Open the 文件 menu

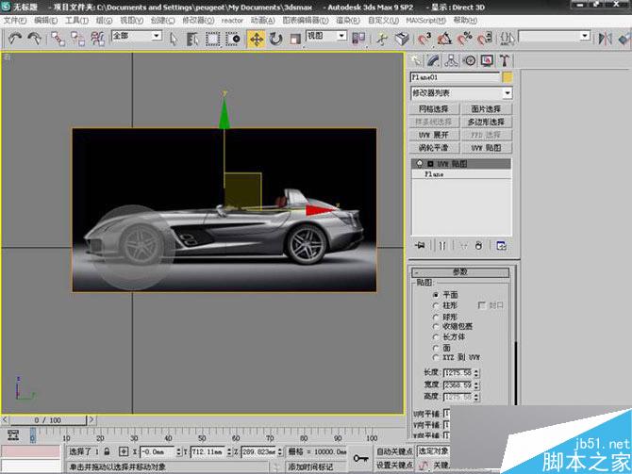(13, 20)
